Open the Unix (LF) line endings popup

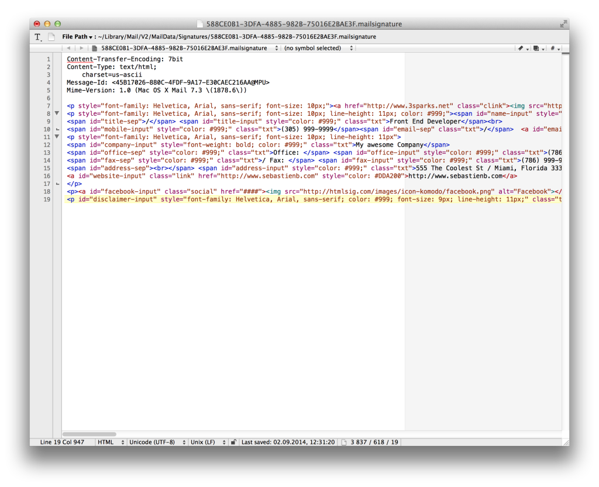(208, 443)
